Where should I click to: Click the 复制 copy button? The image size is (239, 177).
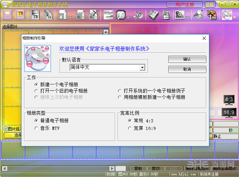tap(138, 169)
